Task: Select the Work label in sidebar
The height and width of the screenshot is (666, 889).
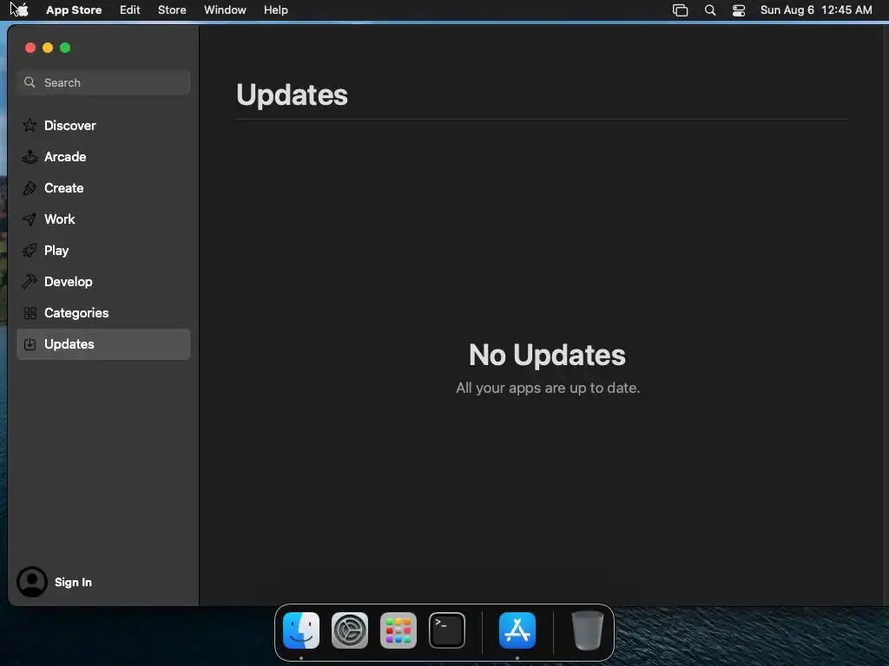Action: tap(60, 219)
